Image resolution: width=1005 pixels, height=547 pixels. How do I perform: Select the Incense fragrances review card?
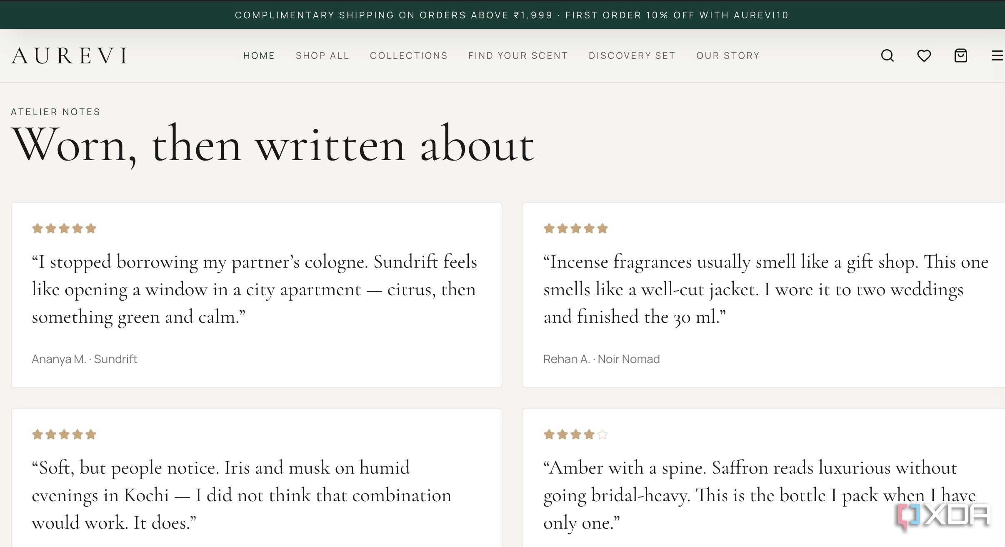pos(764,295)
